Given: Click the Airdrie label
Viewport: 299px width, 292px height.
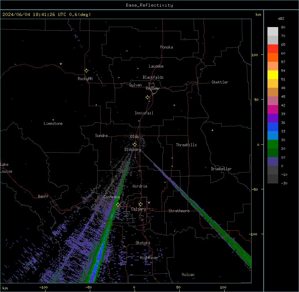Looking at the screenshot, I should 140,186.
